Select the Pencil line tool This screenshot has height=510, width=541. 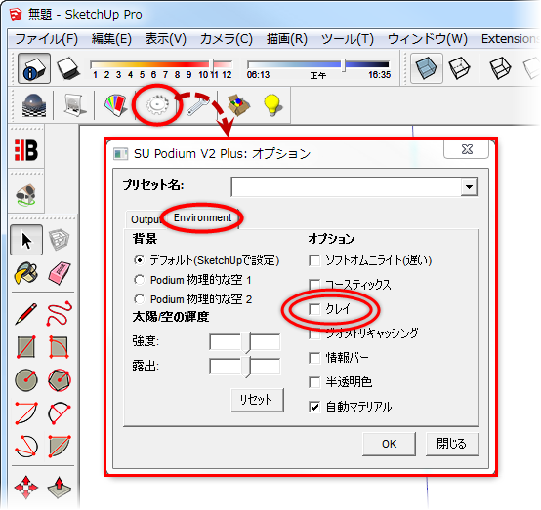26,313
